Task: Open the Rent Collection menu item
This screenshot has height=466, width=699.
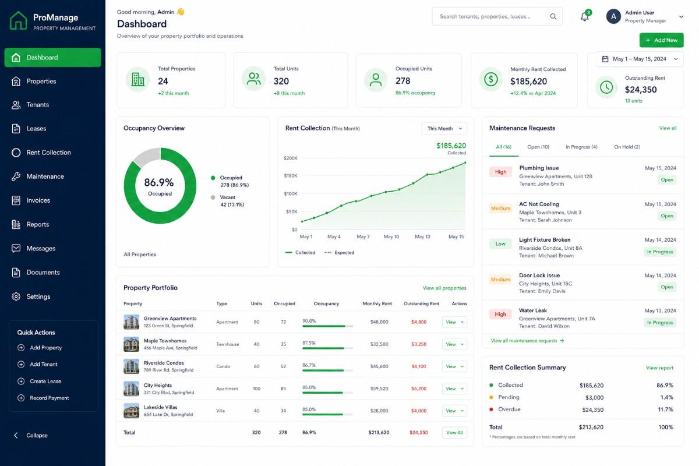Action: coord(52,153)
